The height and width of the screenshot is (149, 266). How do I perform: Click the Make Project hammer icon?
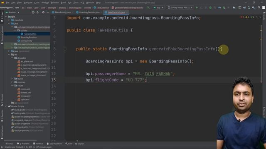coord(148,7)
